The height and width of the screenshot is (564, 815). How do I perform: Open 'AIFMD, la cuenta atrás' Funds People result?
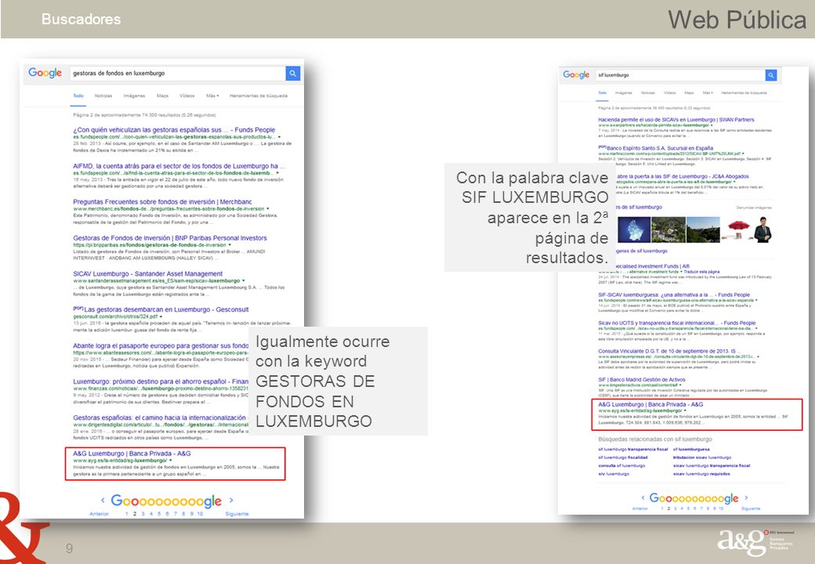179,165
